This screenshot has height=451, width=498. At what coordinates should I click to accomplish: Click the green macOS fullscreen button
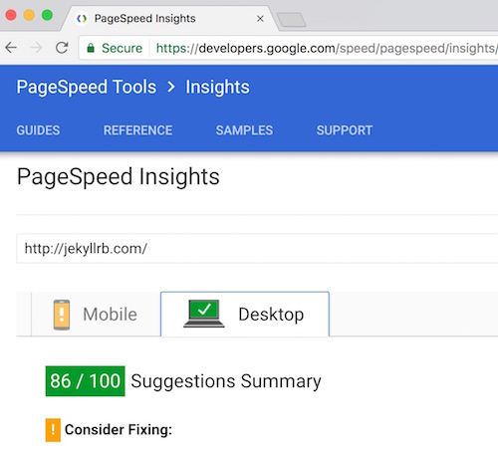tap(47, 15)
